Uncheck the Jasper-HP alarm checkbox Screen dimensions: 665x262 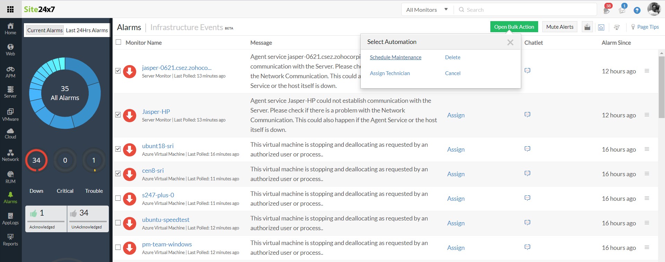point(118,115)
